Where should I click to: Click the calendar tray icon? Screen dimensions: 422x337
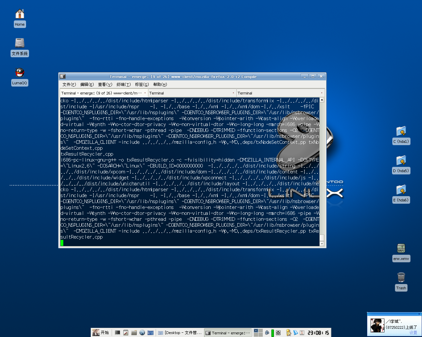pos(302,333)
